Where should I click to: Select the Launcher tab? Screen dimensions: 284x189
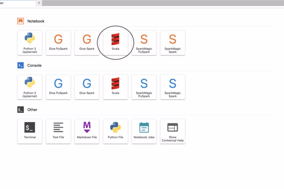click(15, 3)
